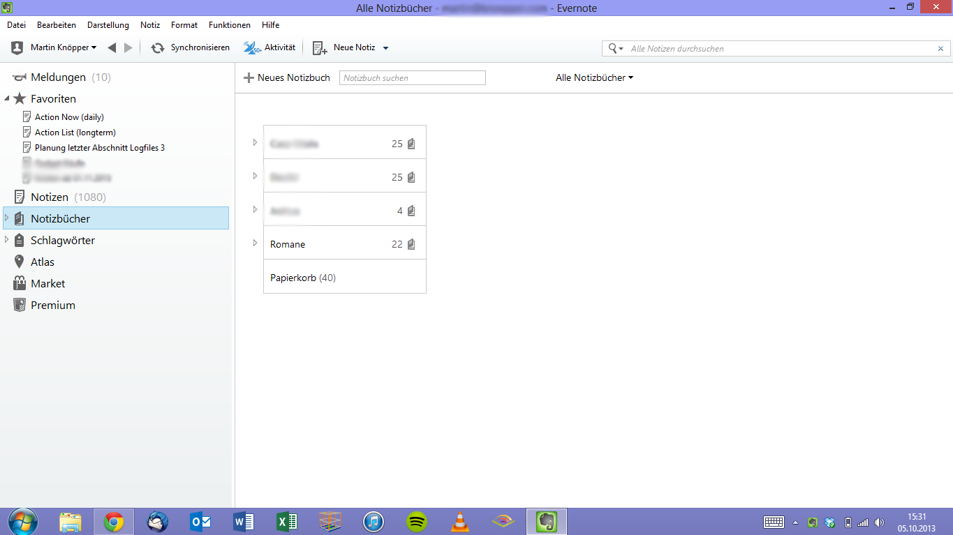Expand the Romane notebook stack
The height and width of the screenshot is (535, 953).
click(x=255, y=243)
